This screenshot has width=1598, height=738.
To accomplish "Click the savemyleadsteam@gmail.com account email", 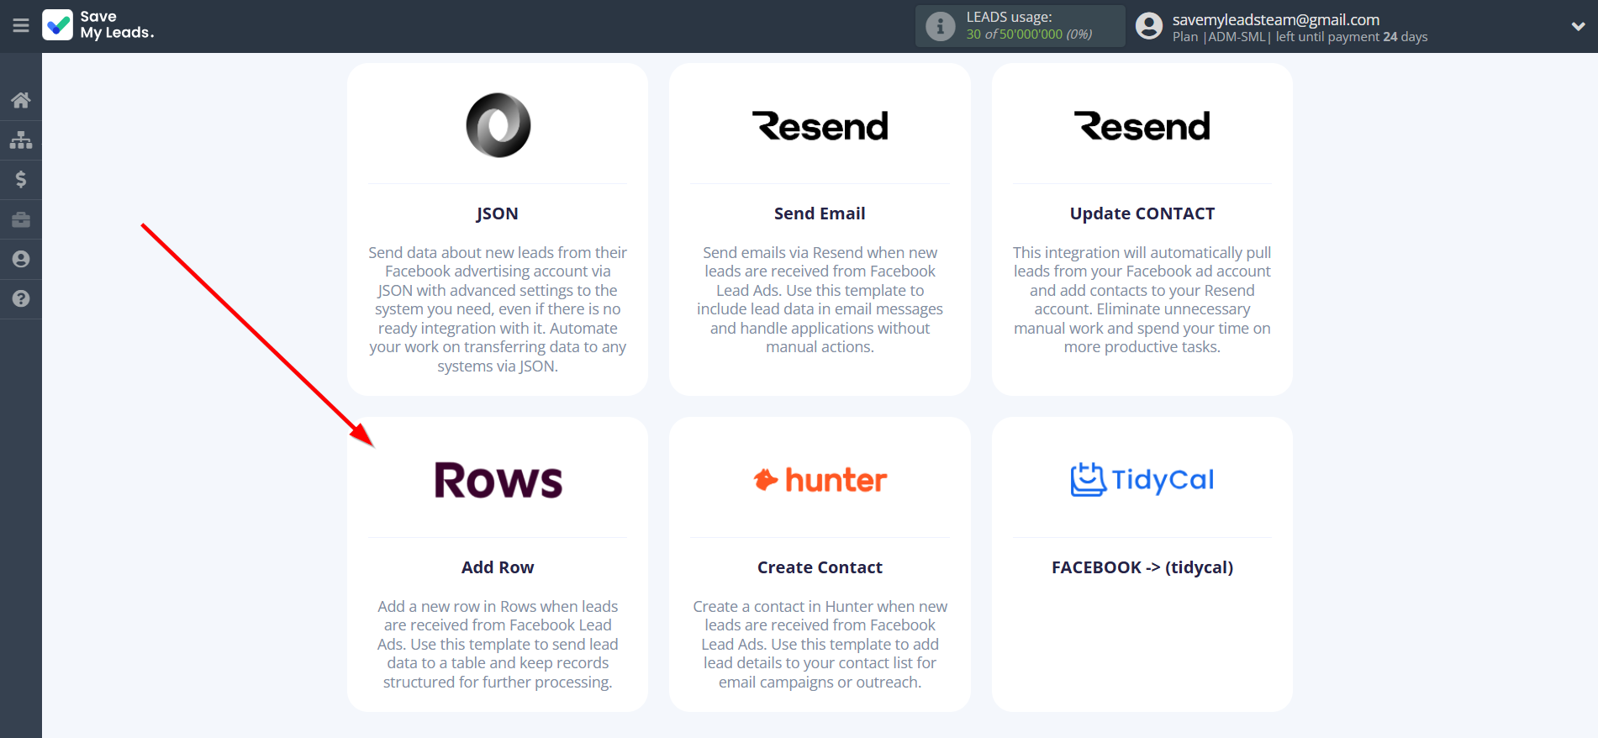I will tap(1276, 19).
